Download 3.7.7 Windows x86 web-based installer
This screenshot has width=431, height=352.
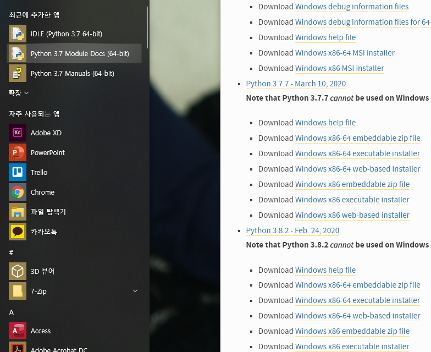pyautogui.click(x=352, y=215)
